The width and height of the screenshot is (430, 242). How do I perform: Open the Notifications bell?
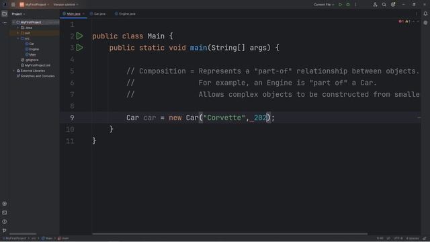click(425, 13)
